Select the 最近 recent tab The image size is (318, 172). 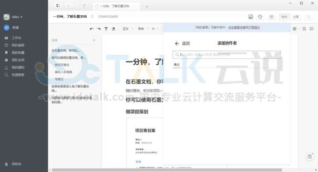(x=177, y=65)
